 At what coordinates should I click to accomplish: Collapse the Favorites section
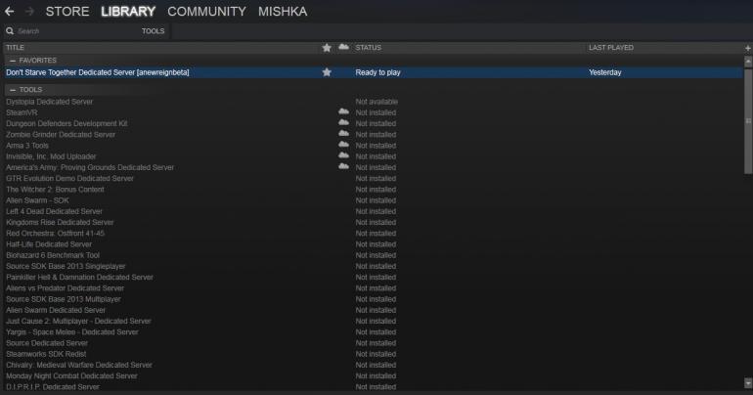(13, 61)
